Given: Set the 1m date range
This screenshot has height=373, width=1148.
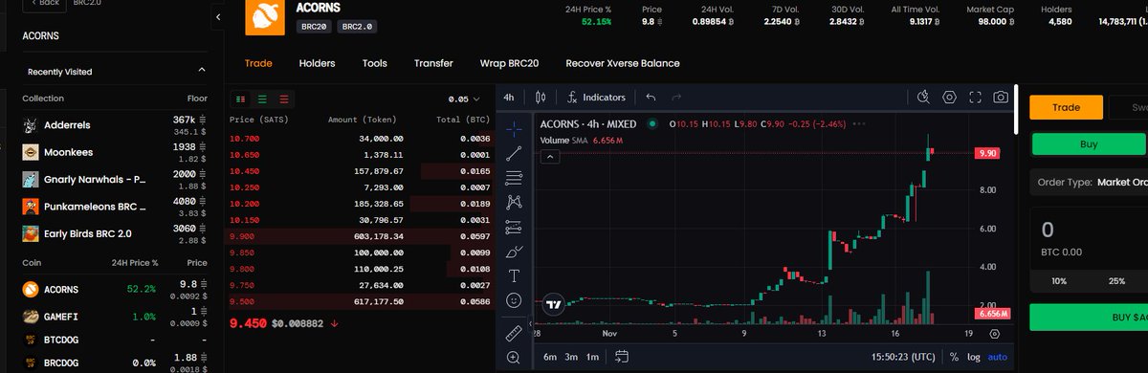Looking at the screenshot, I should coord(592,357).
